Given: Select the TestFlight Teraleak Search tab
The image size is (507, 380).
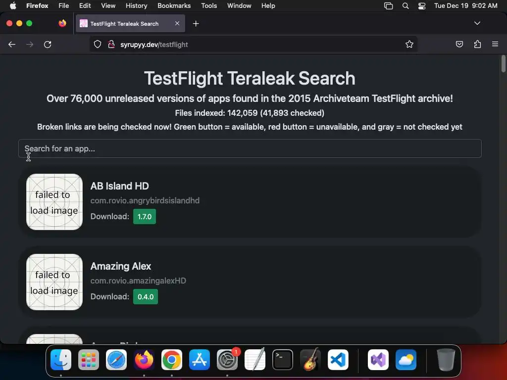Looking at the screenshot, I should coord(130,24).
